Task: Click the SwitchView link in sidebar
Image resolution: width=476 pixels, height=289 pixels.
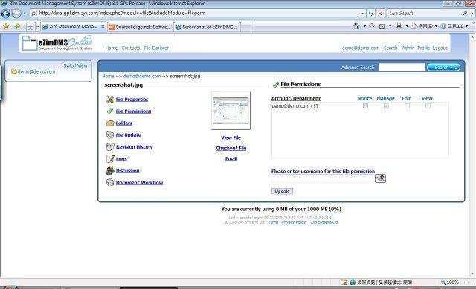Action: point(75,65)
